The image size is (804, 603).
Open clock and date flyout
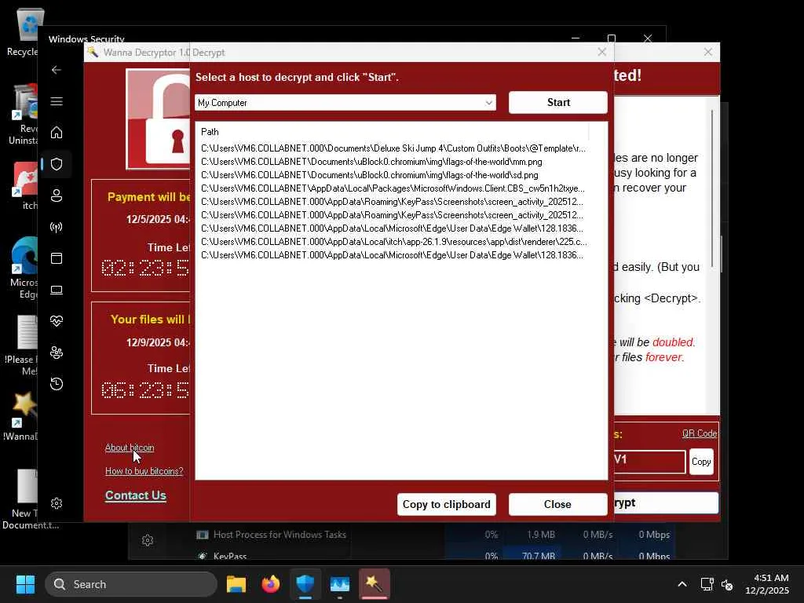[x=768, y=584]
